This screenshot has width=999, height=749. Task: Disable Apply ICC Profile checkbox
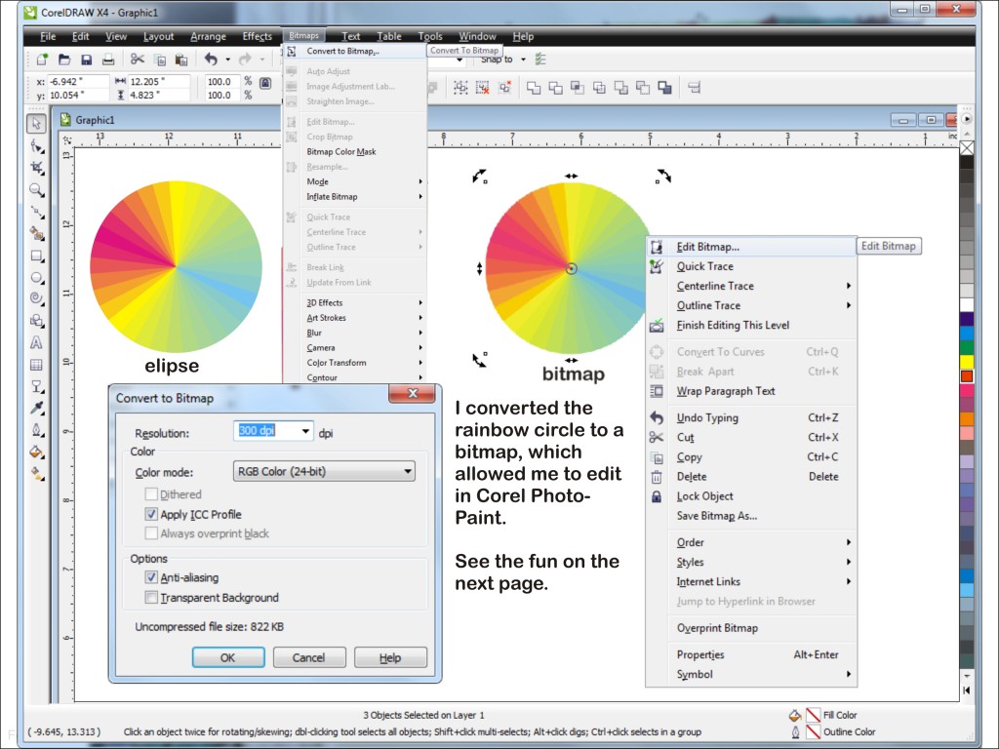(x=151, y=514)
